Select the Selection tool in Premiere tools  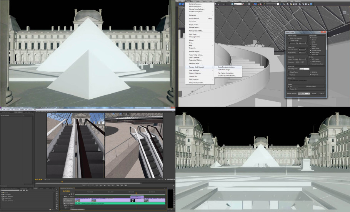click(57, 189)
